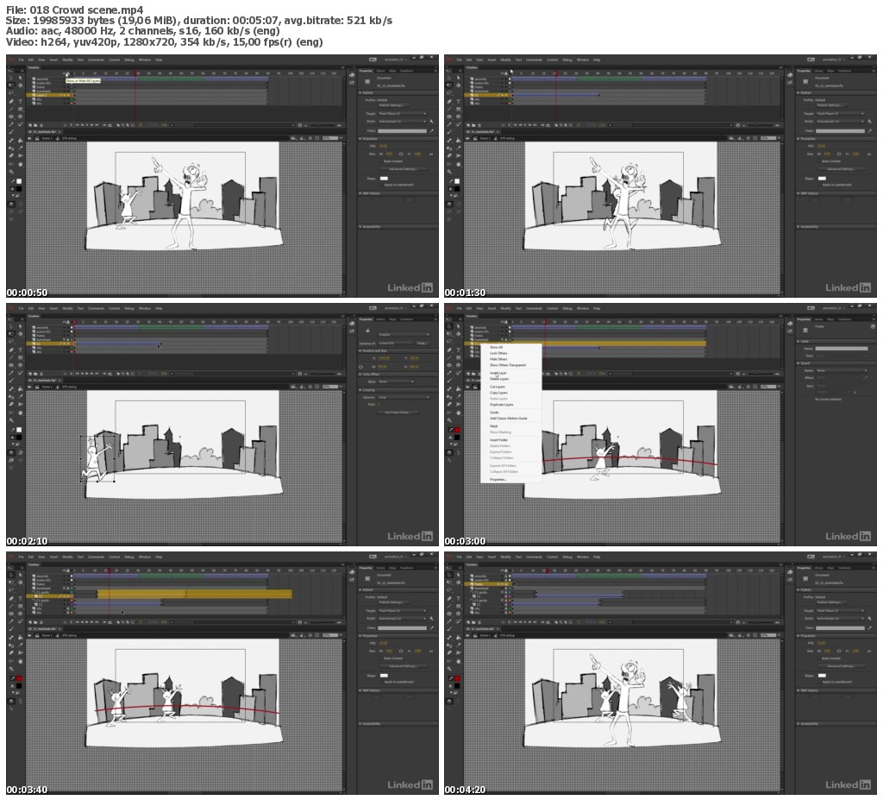Screen dimensions: 883x800
Task: Toggle Lock All Layers icon in 00:03:40 frame
Action: click(68, 570)
